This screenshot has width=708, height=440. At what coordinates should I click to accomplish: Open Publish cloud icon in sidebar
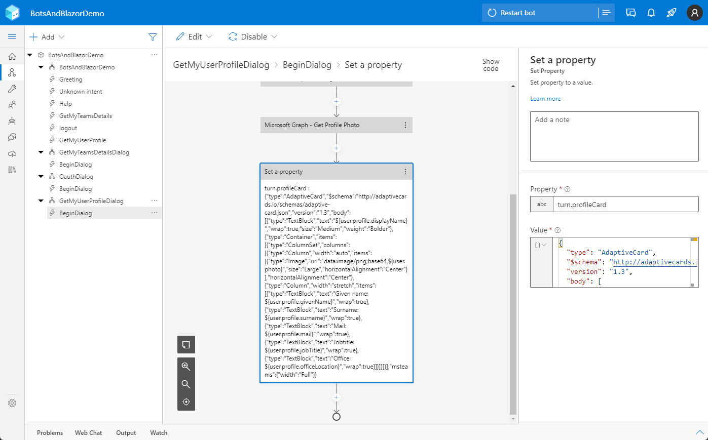(12, 153)
